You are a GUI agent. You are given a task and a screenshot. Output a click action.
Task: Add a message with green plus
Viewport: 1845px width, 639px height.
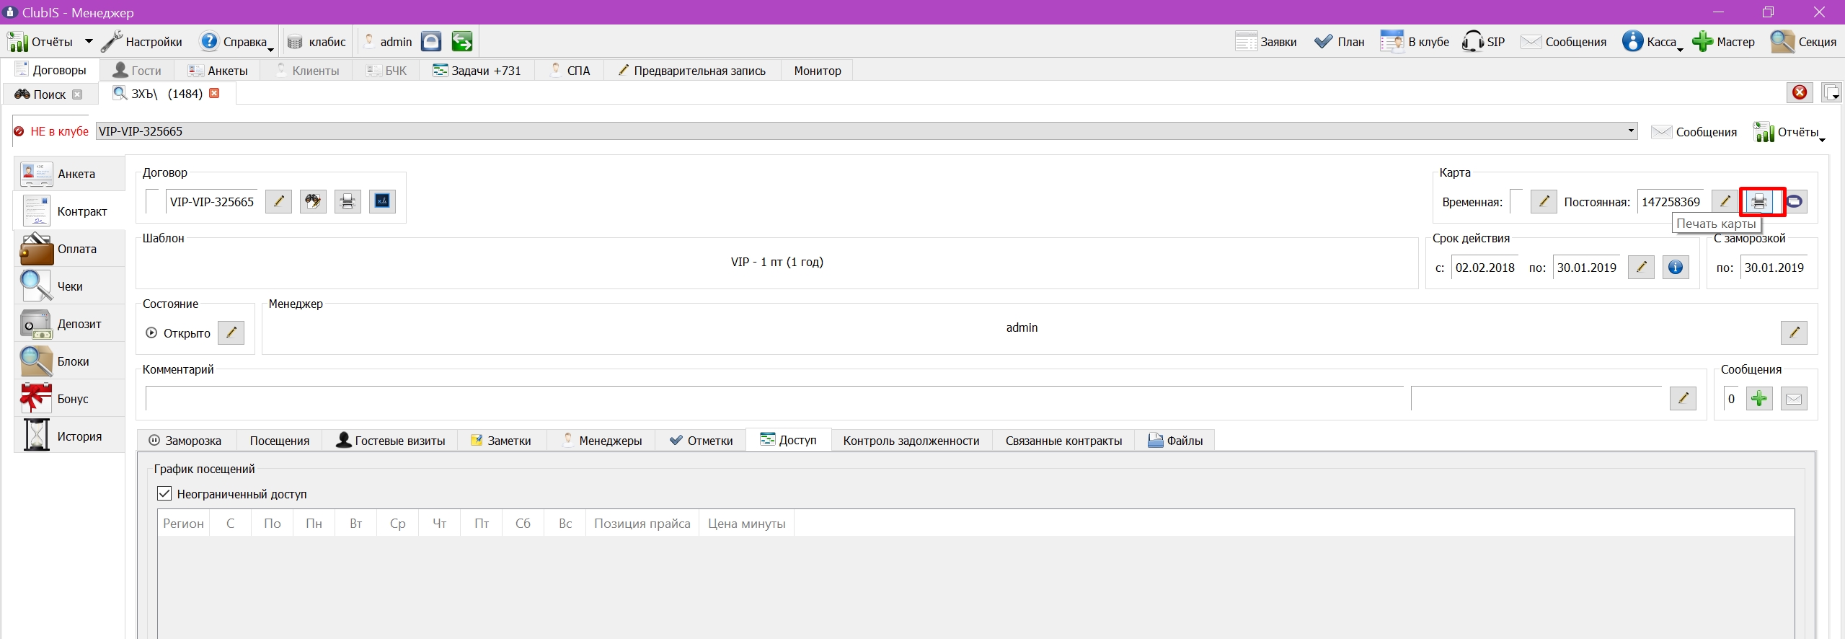1759,398
